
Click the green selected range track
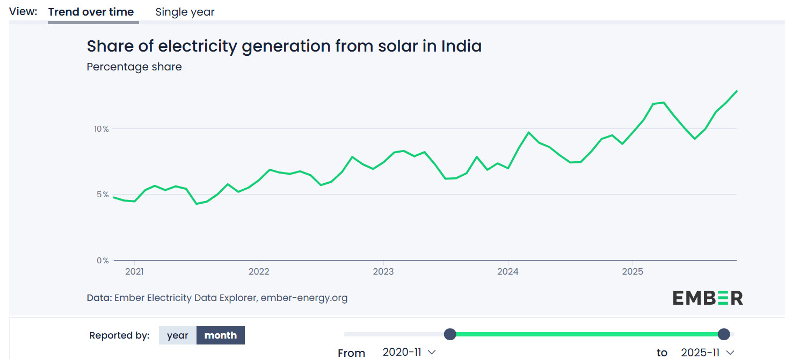coord(585,334)
